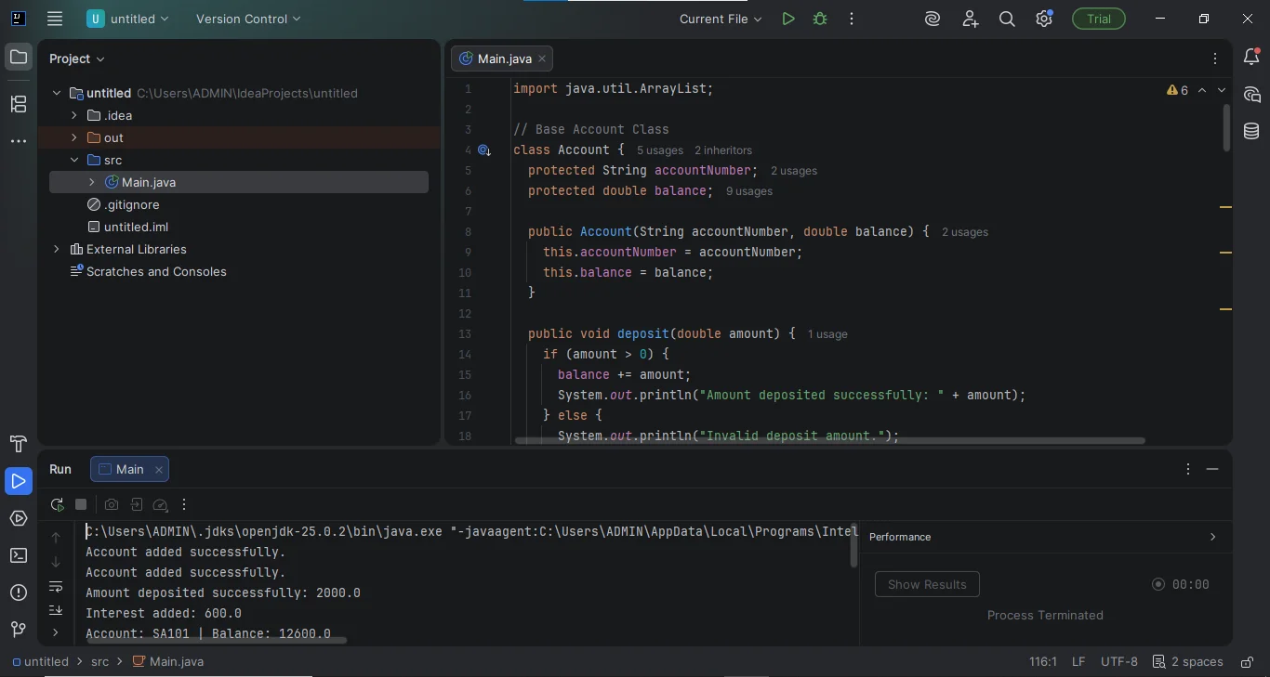Open the AI chat panel on the right stripe
The width and height of the screenshot is (1270, 677).
[1251, 95]
